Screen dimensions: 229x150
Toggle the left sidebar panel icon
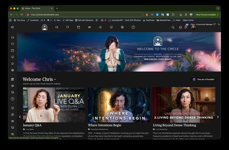point(13,27)
